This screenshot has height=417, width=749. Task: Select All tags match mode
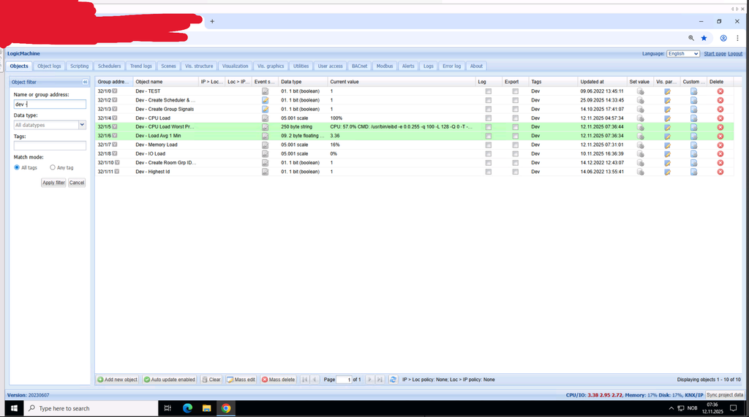[17, 167]
